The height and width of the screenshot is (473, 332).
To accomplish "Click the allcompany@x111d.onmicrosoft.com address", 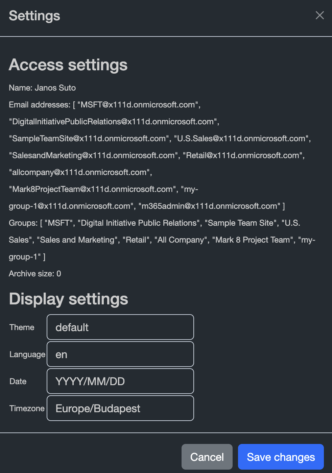I will click(79, 172).
